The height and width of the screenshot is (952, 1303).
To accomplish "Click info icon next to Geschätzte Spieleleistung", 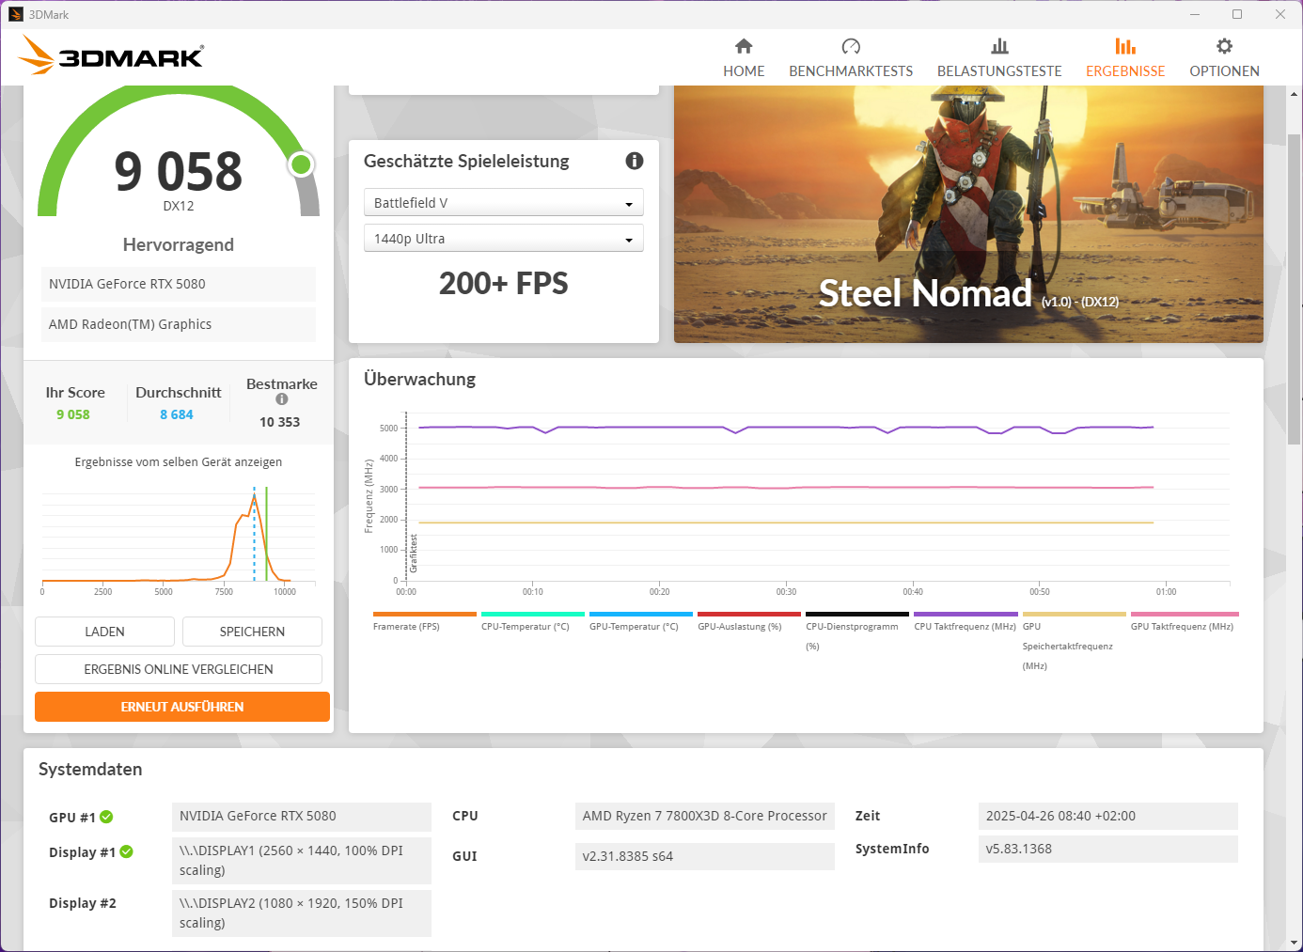I will point(635,161).
